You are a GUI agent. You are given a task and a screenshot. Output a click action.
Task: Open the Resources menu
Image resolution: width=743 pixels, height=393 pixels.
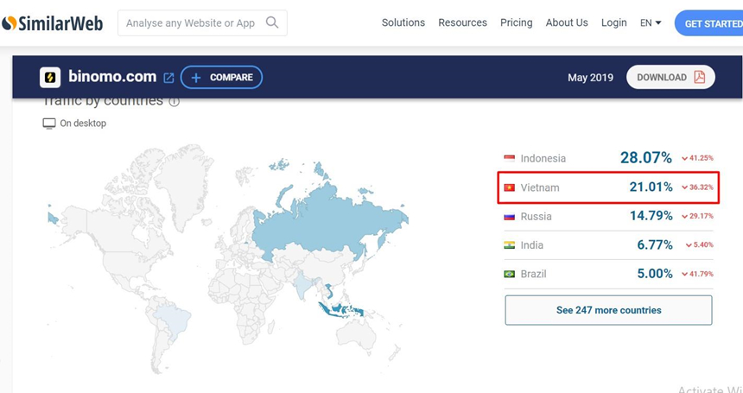click(x=462, y=22)
